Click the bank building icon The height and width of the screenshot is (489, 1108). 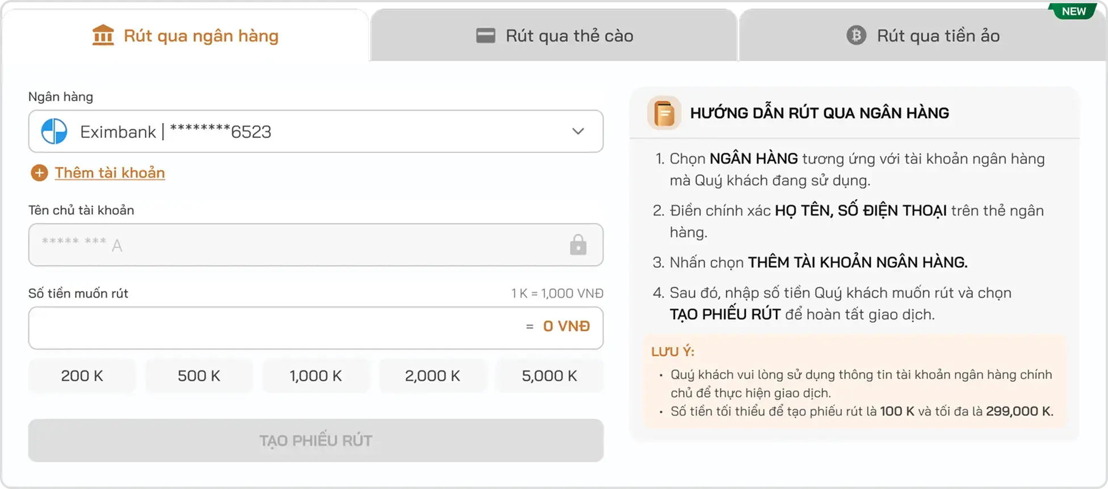(103, 35)
